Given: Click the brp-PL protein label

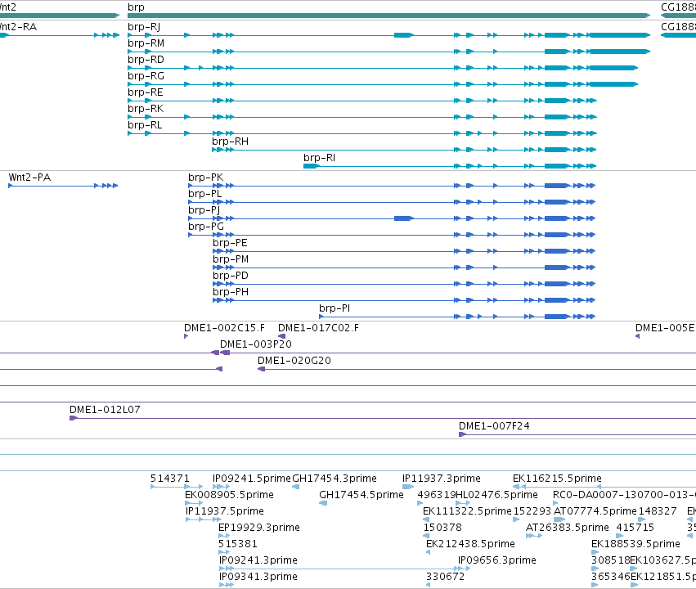Looking at the screenshot, I should pyautogui.click(x=204, y=194).
